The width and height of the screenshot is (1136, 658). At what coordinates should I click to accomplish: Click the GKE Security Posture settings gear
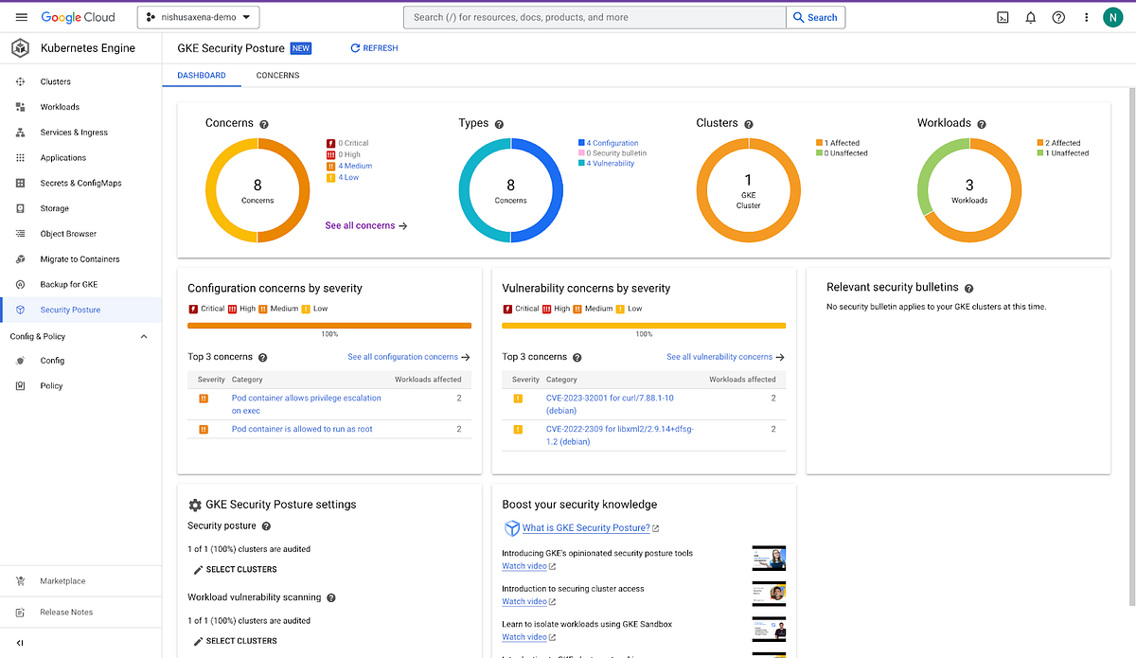(x=195, y=505)
